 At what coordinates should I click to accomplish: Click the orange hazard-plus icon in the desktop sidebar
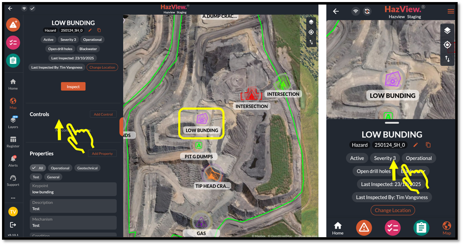[x=13, y=25]
